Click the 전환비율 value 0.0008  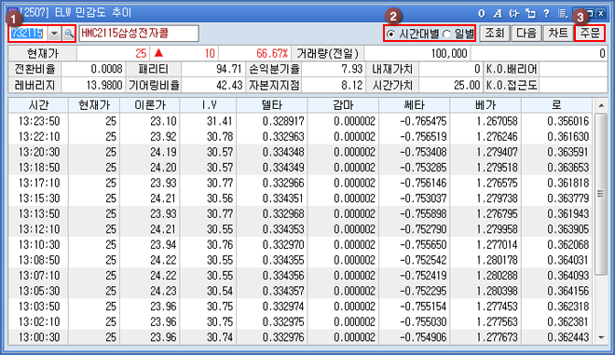(106, 70)
